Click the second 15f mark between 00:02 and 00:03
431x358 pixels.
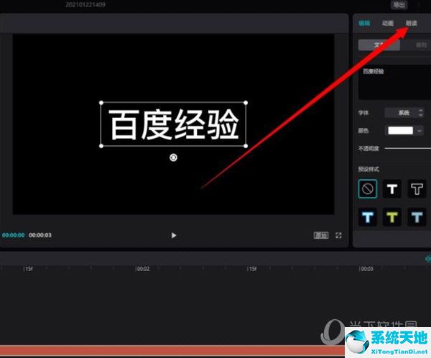(x=253, y=269)
